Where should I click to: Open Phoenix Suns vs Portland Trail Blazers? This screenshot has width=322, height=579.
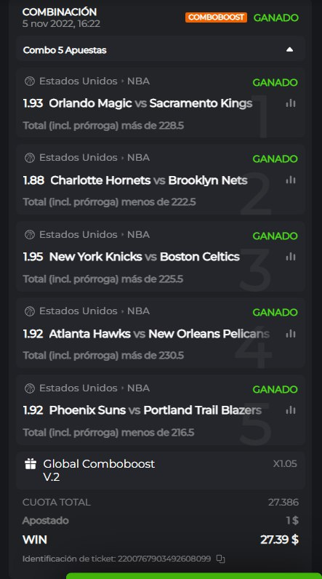pyautogui.click(x=156, y=410)
